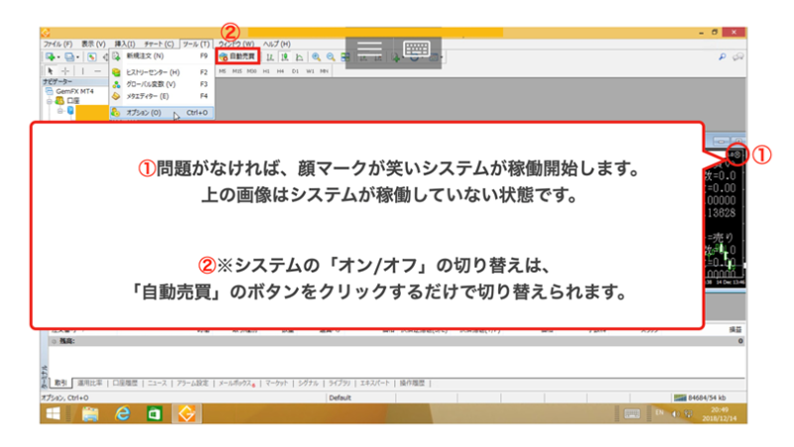Click the 自動売買 auto trading button
The height and width of the screenshot is (447, 794).
point(238,56)
